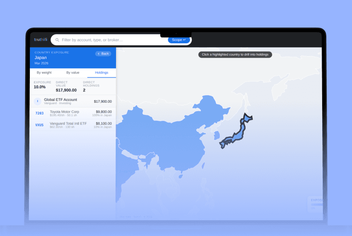The image size is (352, 236).
Task: Click the truthifi logo
Action: pos(41,40)
